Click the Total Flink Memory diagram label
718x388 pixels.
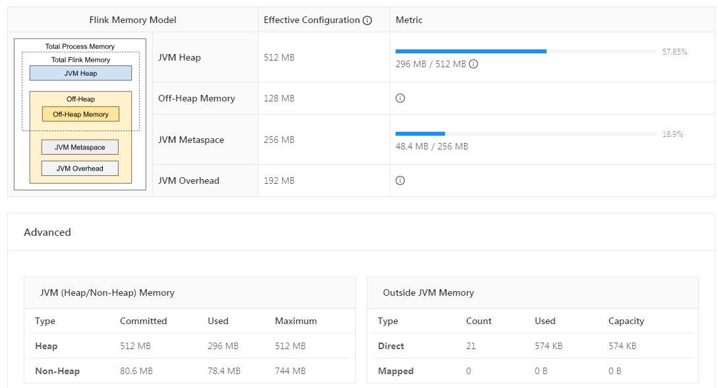80,60
